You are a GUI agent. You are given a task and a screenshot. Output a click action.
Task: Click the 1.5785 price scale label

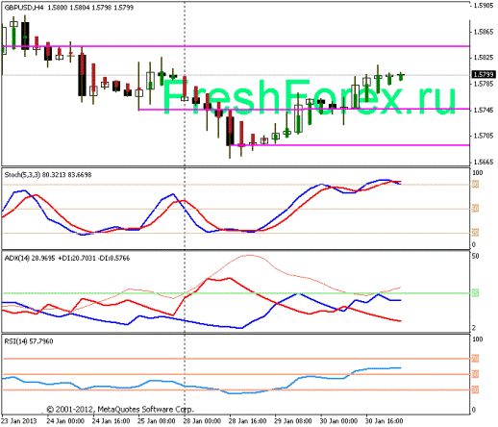point(484,84)
